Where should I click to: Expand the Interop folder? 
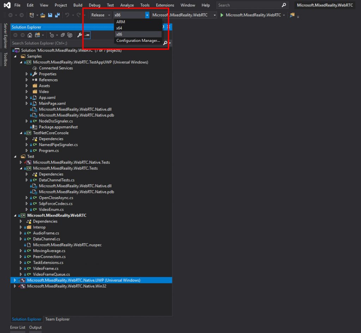coord(21,227)
